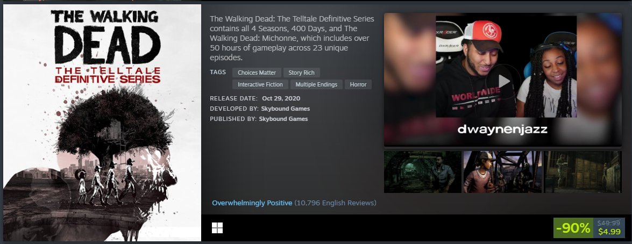
Task: Select the Multiple Endings tag
Action: coord(316,84)
